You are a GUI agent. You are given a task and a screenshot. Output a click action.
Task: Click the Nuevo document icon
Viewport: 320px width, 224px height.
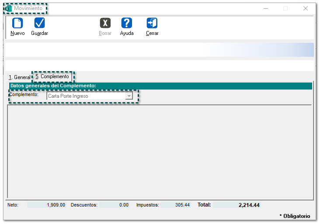tap(17, 23)
